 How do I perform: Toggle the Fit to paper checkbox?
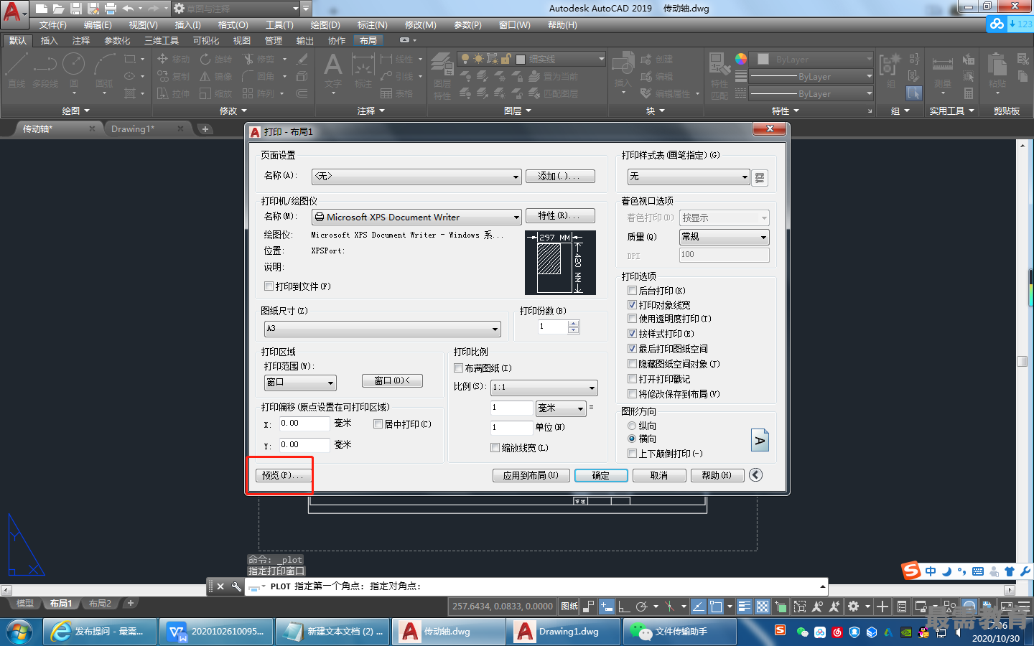(x=458, y=368)
